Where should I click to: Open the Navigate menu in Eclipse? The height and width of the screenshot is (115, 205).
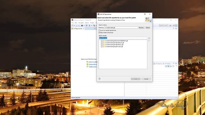[x=81, y=23]
